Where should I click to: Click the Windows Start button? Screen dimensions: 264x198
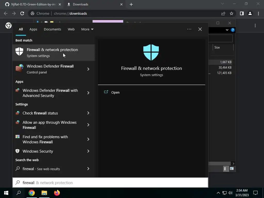6,193
